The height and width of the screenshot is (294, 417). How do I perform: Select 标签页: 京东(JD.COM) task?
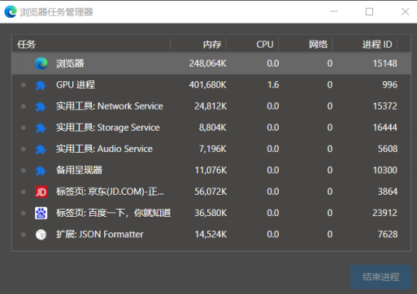(110, 192)
